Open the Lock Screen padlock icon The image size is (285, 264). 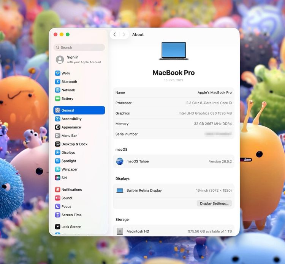click(x=57, y=227)
